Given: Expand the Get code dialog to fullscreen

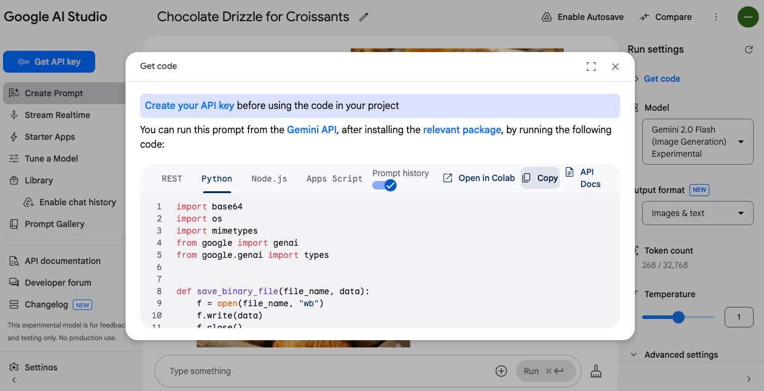Looking at the screenshot, I should pyautogui.click(x=591, y=67).
